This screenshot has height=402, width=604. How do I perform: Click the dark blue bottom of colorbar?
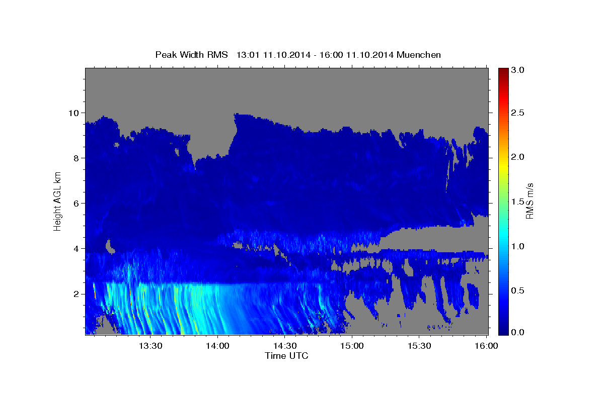[503, 331]
